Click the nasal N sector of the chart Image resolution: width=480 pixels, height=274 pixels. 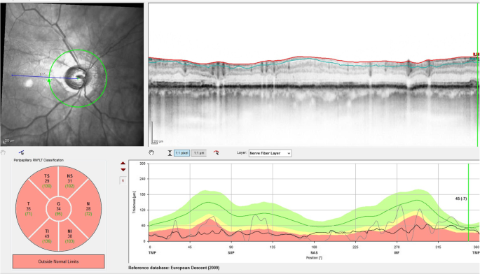click(x=88, y=209)
